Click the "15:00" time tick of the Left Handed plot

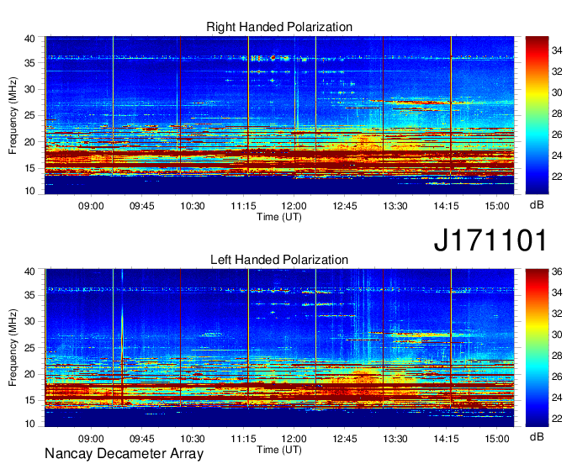[497, 439]
